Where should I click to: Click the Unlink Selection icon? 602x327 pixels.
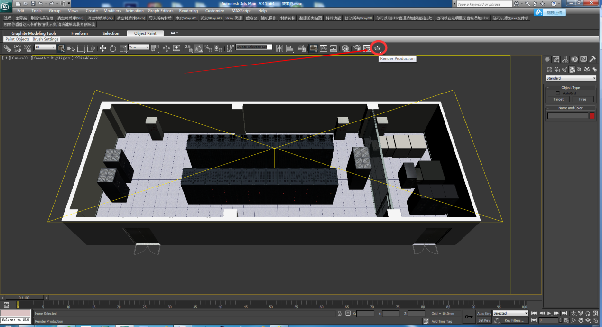(x=17, y=48)
